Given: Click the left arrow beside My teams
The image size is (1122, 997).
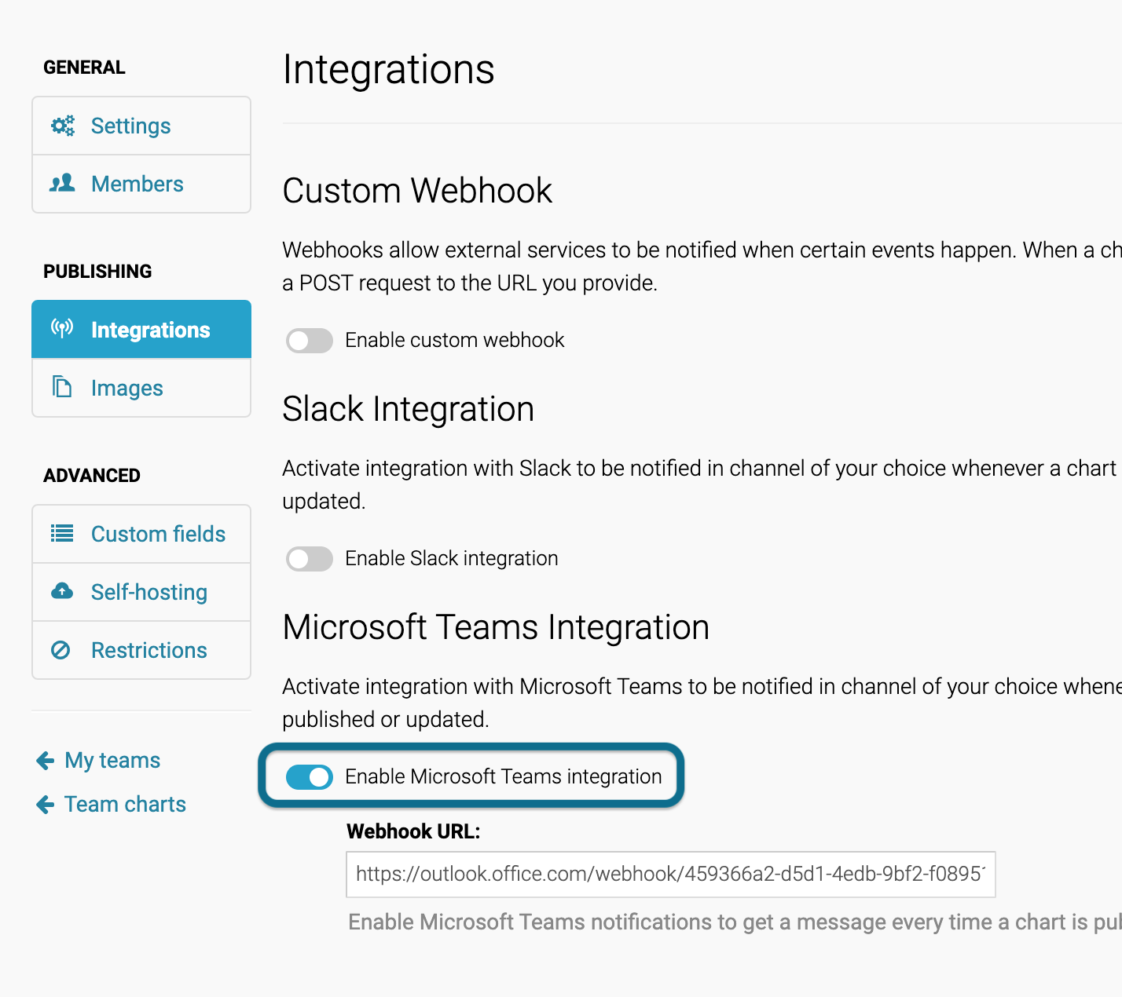Looking at the screenshot, I should click(x=46, y=760).
